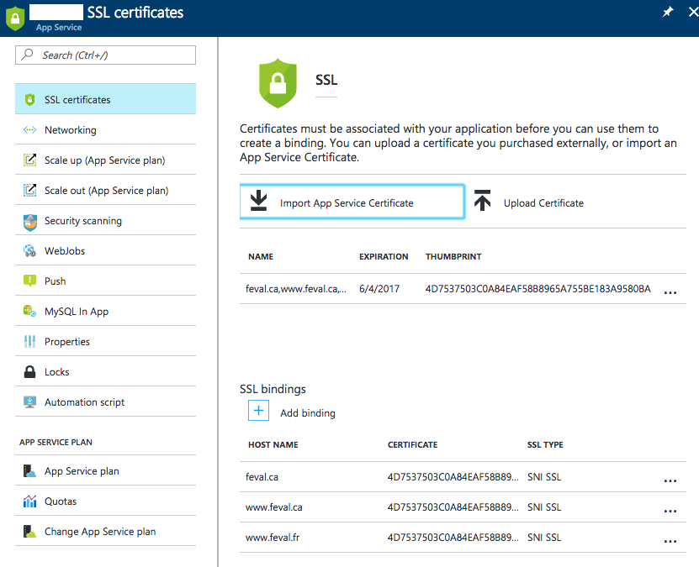Click the EXPIRATION column header
The height and width of the screenshot is (567, 699).
(384, 256)
